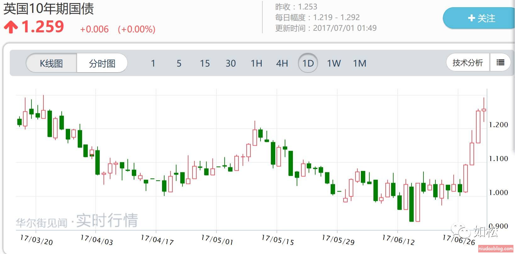Viewport: 515px width, 254px height.
Task: Click the last candlestick on the chart
Action: [484, 110]
